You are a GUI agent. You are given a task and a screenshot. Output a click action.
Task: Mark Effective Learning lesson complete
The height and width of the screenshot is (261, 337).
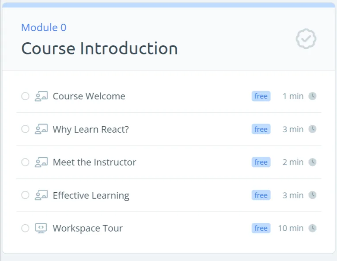(25, 195)
